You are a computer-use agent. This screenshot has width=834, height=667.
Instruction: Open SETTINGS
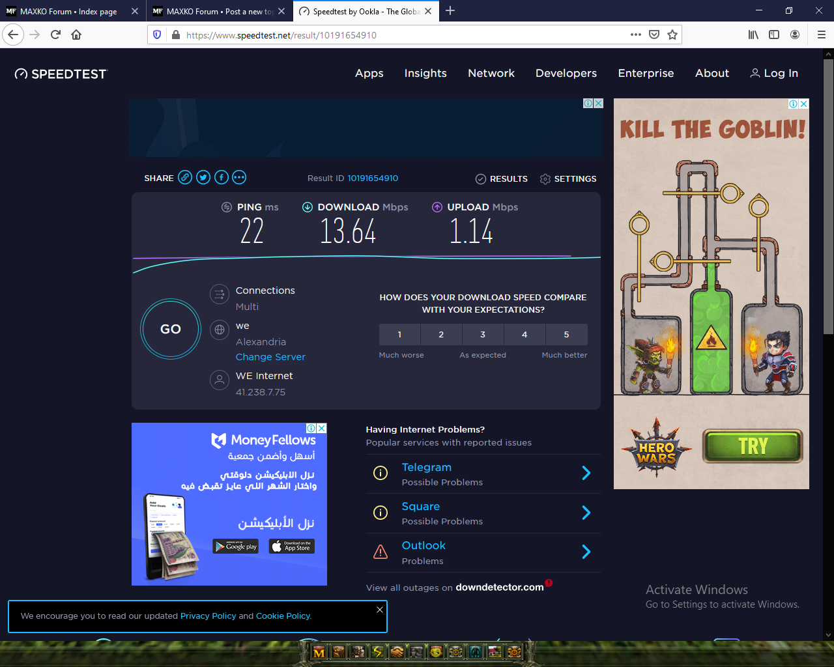[568, 178]
